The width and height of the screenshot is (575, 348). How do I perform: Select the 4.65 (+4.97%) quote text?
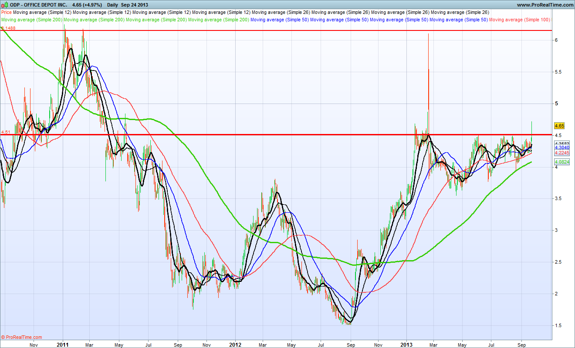(87, 5)
